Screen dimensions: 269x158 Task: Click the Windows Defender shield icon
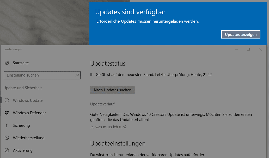[7, 113]
